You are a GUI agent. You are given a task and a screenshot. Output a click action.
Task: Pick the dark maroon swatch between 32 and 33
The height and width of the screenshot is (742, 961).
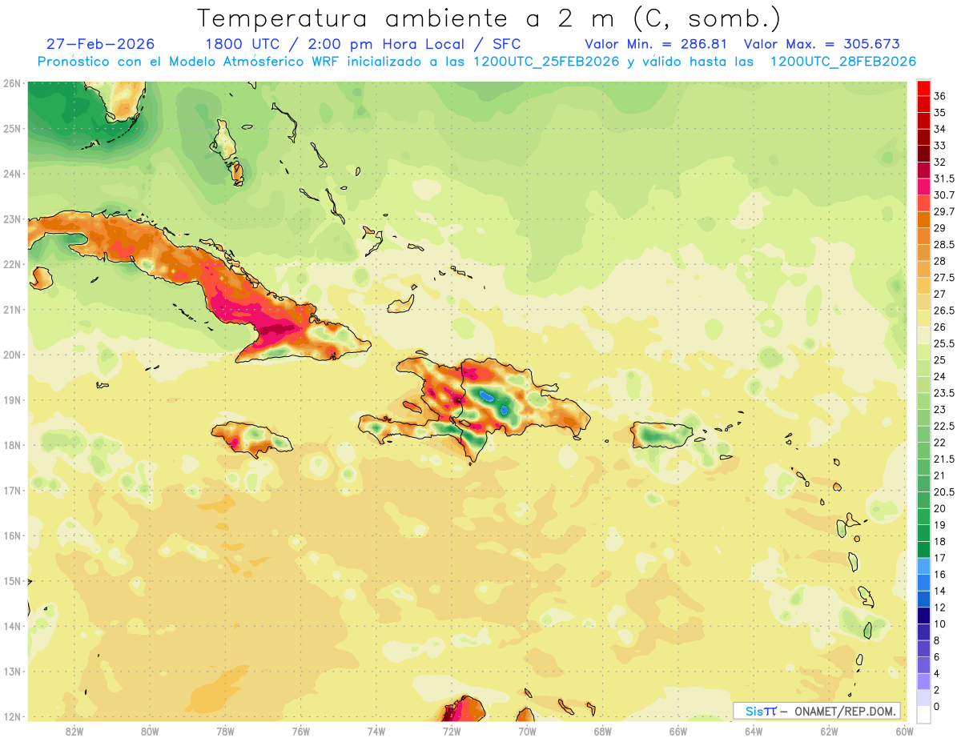(923, 154)
